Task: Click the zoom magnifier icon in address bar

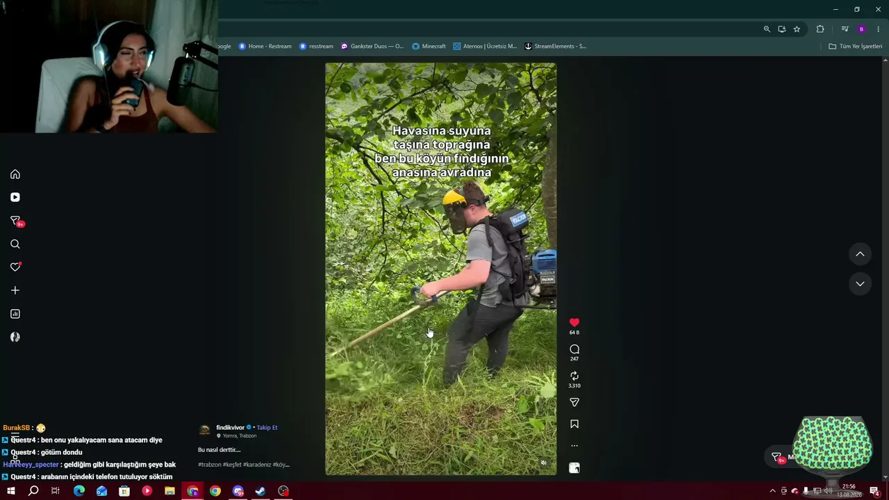Action: pos(767,29)
